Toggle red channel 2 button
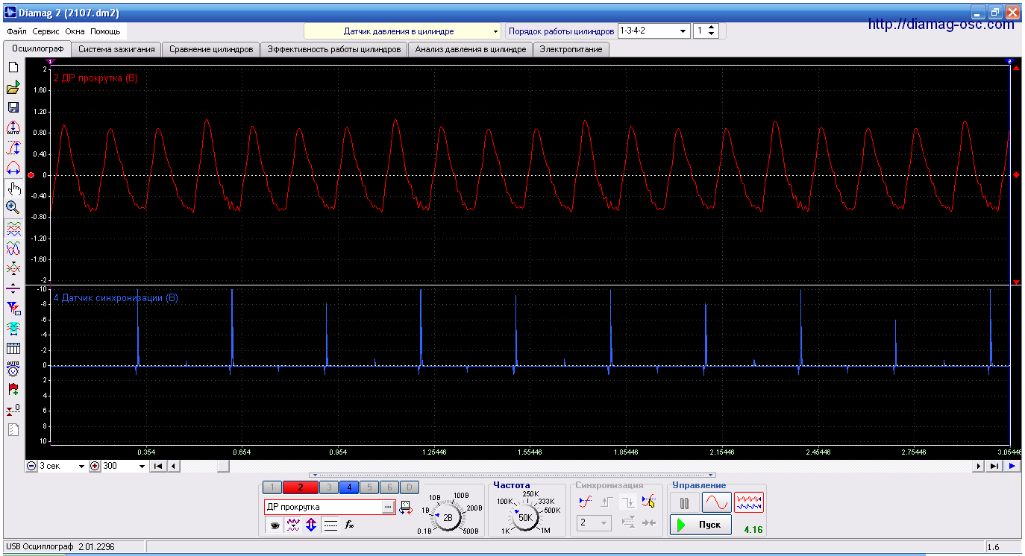1025x556 pixels. click(x=300, y=487)
